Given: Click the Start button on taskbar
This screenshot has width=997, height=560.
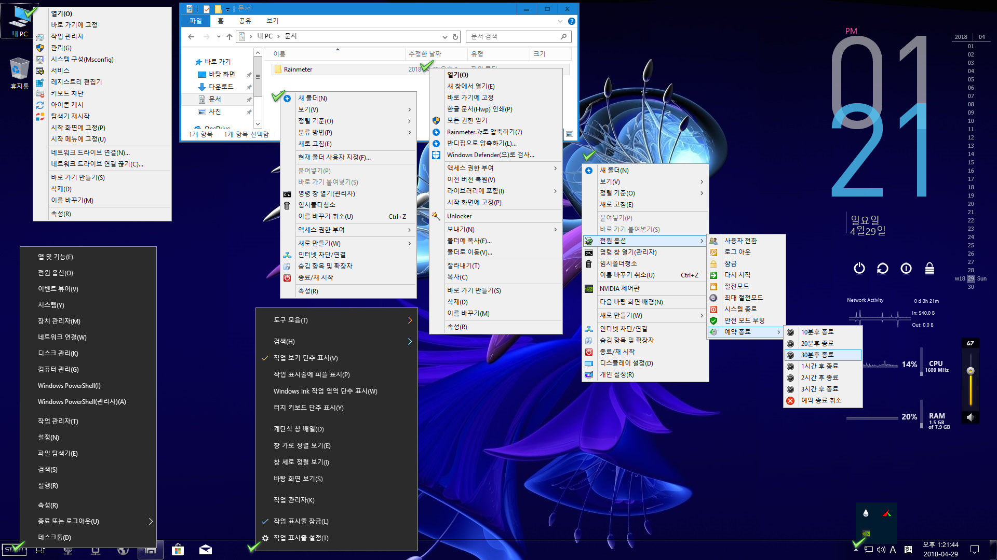Looking at the screenshot, I should 14,550.
